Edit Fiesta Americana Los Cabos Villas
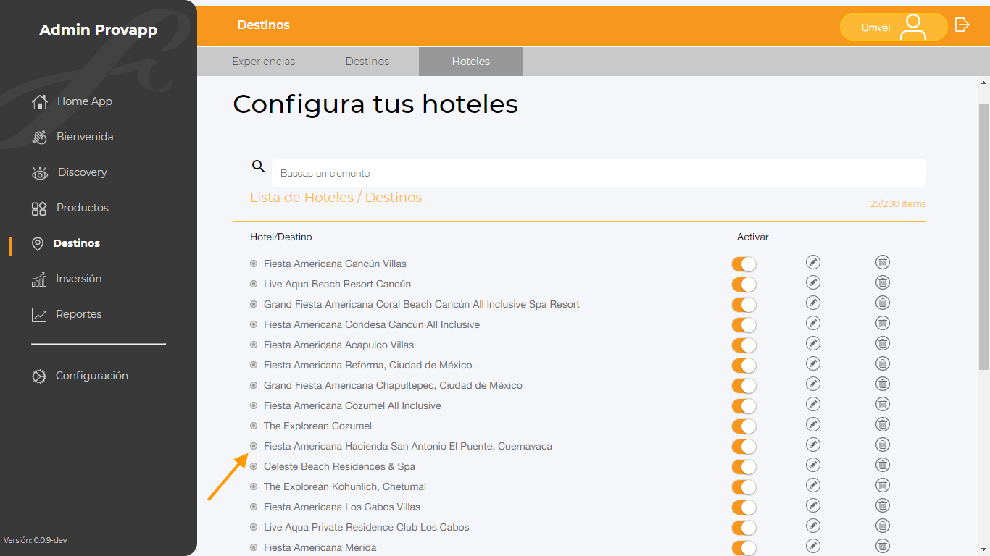The image size is (990, 556). point(813,505)
